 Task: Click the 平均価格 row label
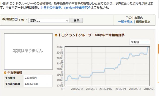[10, 78]
